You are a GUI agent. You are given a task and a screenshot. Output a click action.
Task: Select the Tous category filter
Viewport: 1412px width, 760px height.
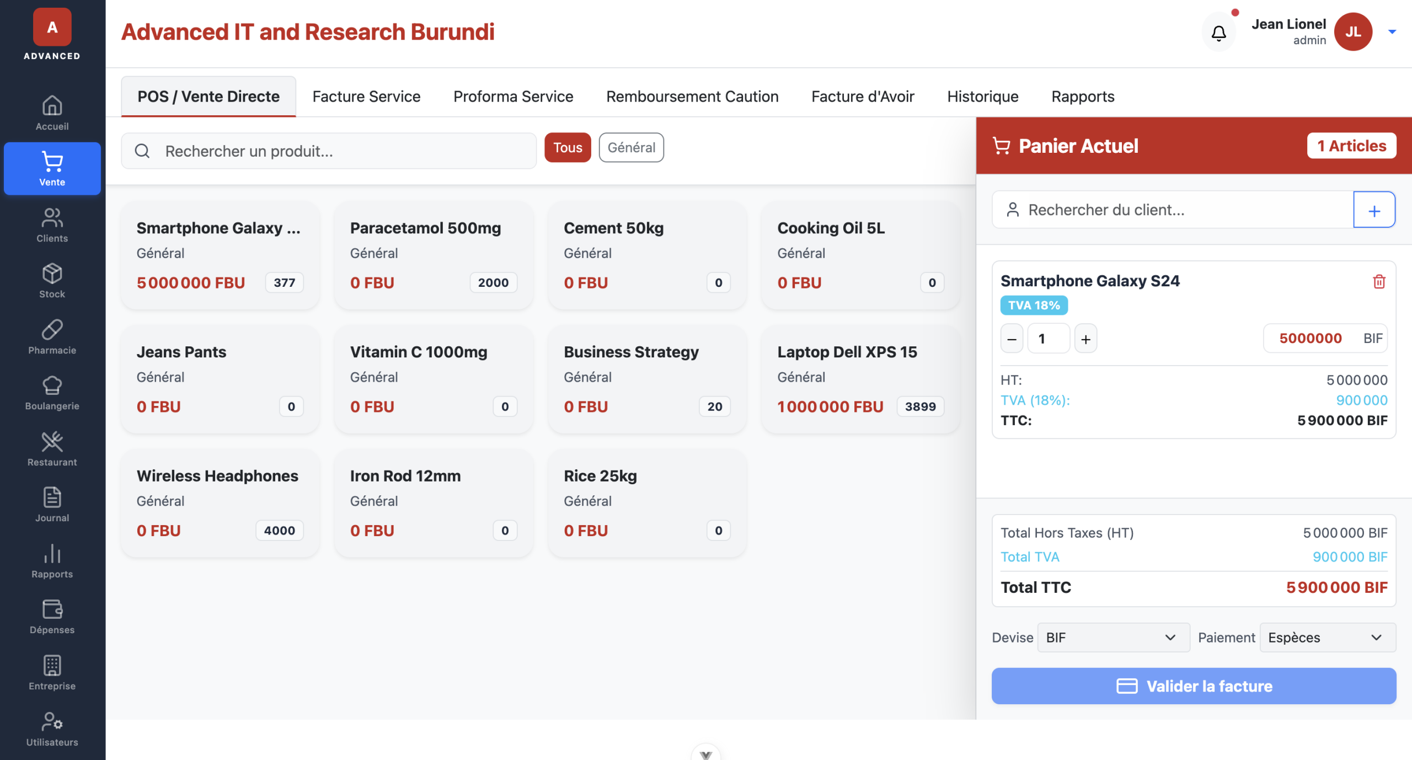pyautogui.click(x=567, y=148)
